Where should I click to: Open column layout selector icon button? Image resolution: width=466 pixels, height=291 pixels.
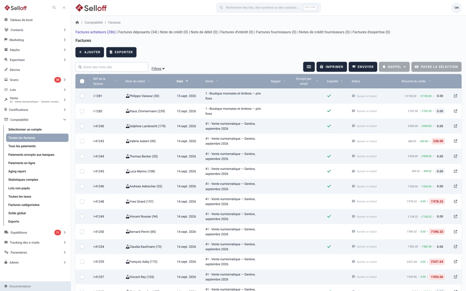[309, 67]
